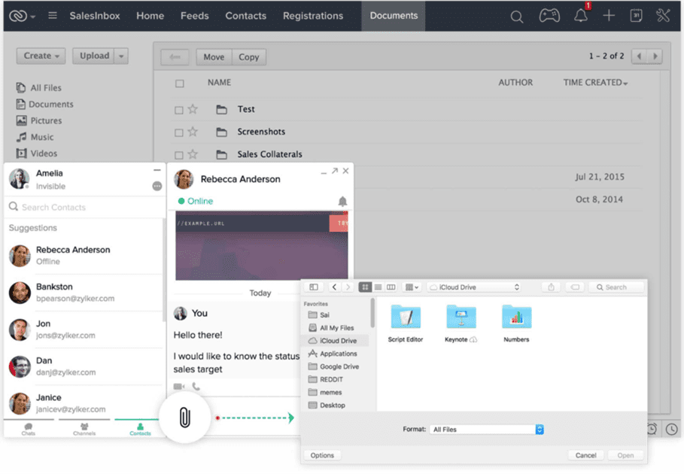The image size is (684, 474).
Task: Click the hamburger menu icon
Action: [53, 16]
